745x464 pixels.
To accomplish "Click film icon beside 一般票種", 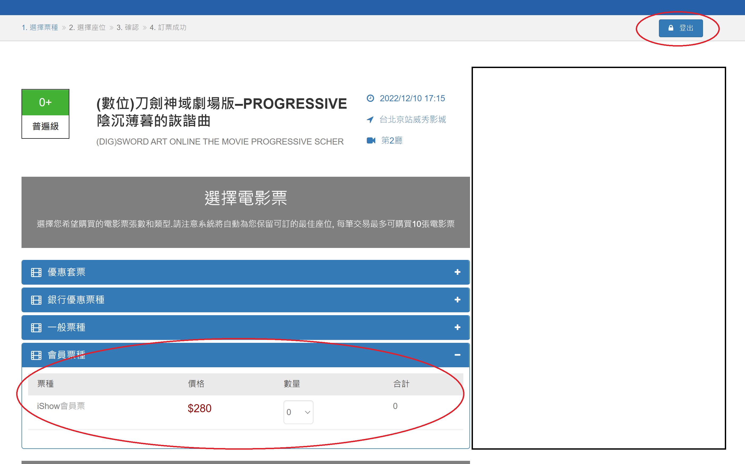I will pyautogui.click(x=36, y=328).
